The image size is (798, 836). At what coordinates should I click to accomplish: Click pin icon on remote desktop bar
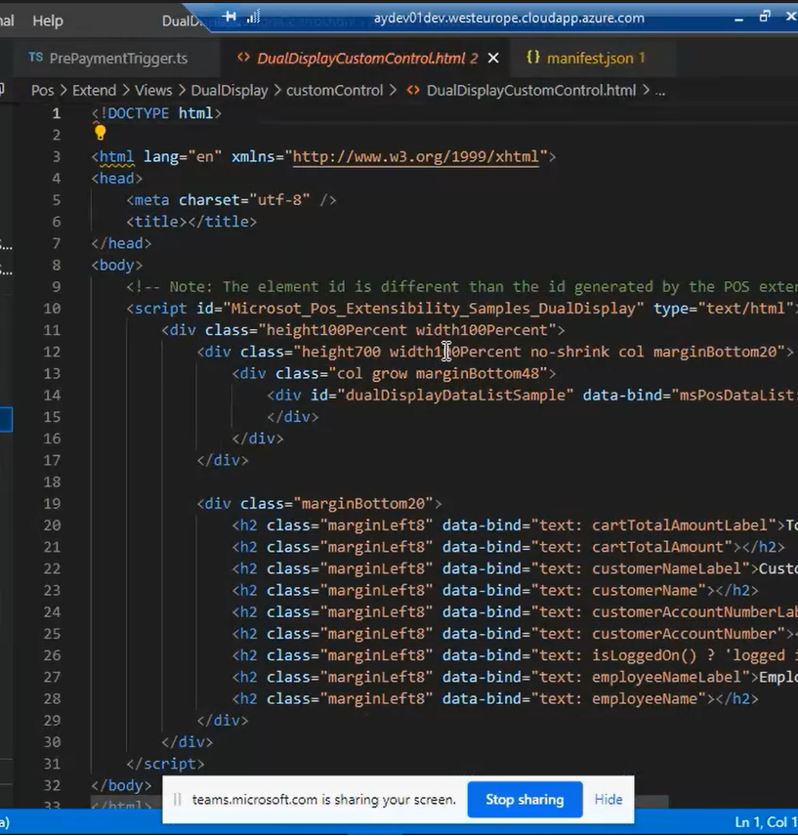click(x=230, y=17)
